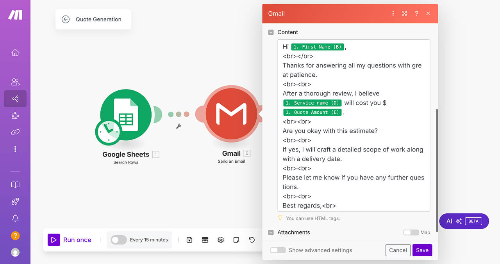500x264 pixels.
Task: Click the undo arrow in the toolbar
Action: 252,240
